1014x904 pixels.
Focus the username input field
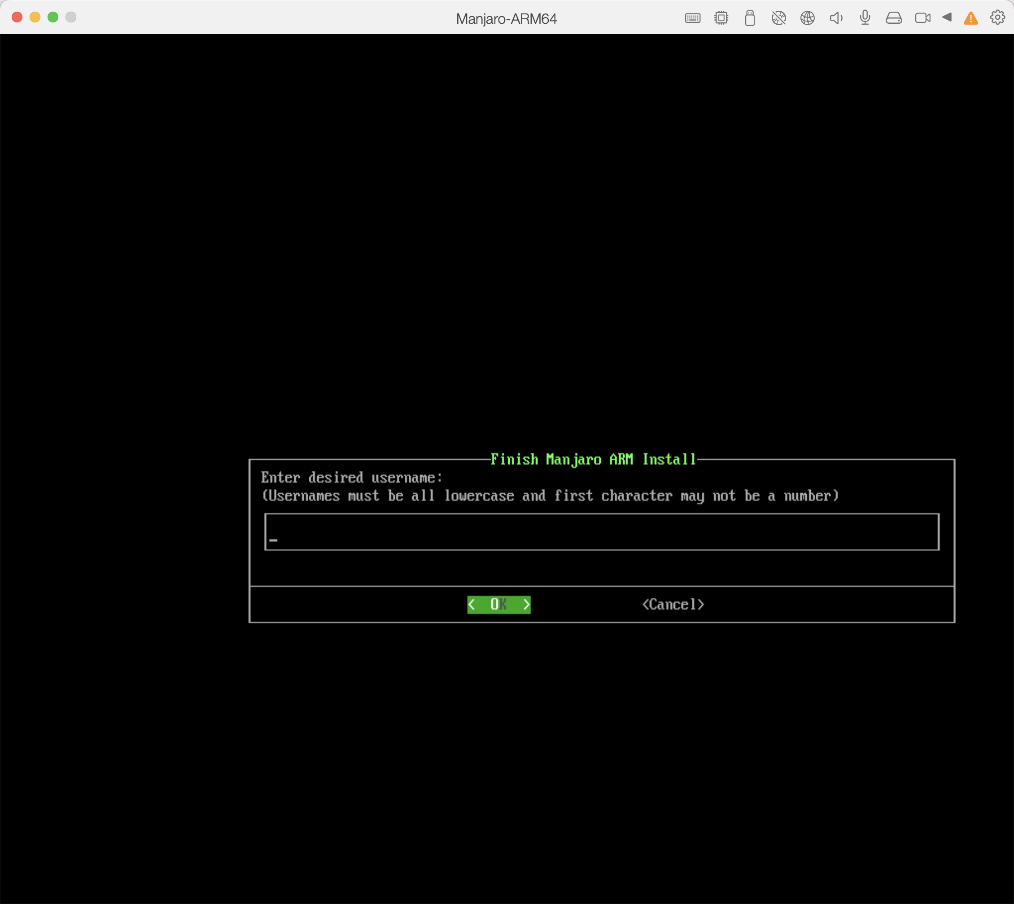(x=601, y=532)
